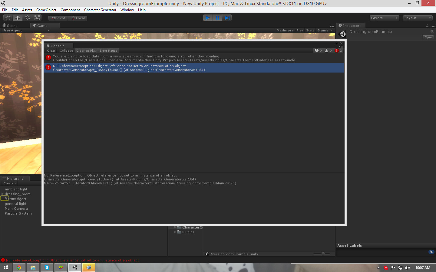
Task: Open the Console panel options menu
Action: click(341, 47)
